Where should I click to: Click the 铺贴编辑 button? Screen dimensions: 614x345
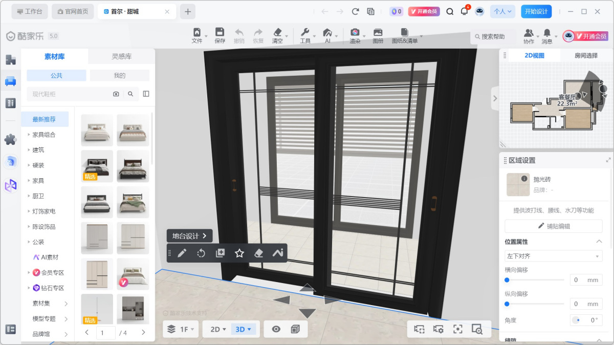(x=553, y=226)
